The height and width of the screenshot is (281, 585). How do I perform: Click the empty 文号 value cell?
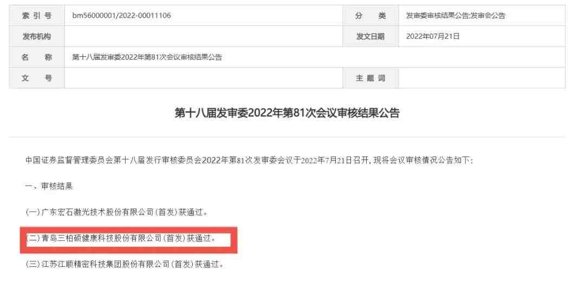click(203, 79)
